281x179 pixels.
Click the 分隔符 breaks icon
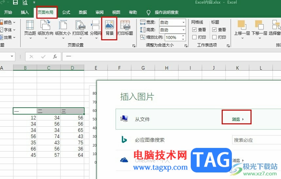click(95, 25)
